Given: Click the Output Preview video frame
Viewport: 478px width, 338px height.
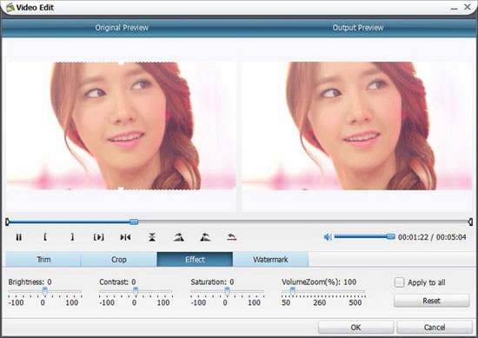Looking at the screenshot, I should (x=357, y=126).
